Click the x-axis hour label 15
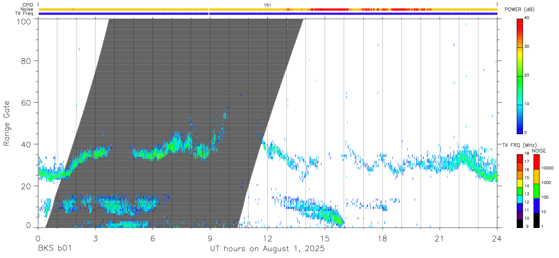Viewport: 559px width, 258px height. coord(325,238)
